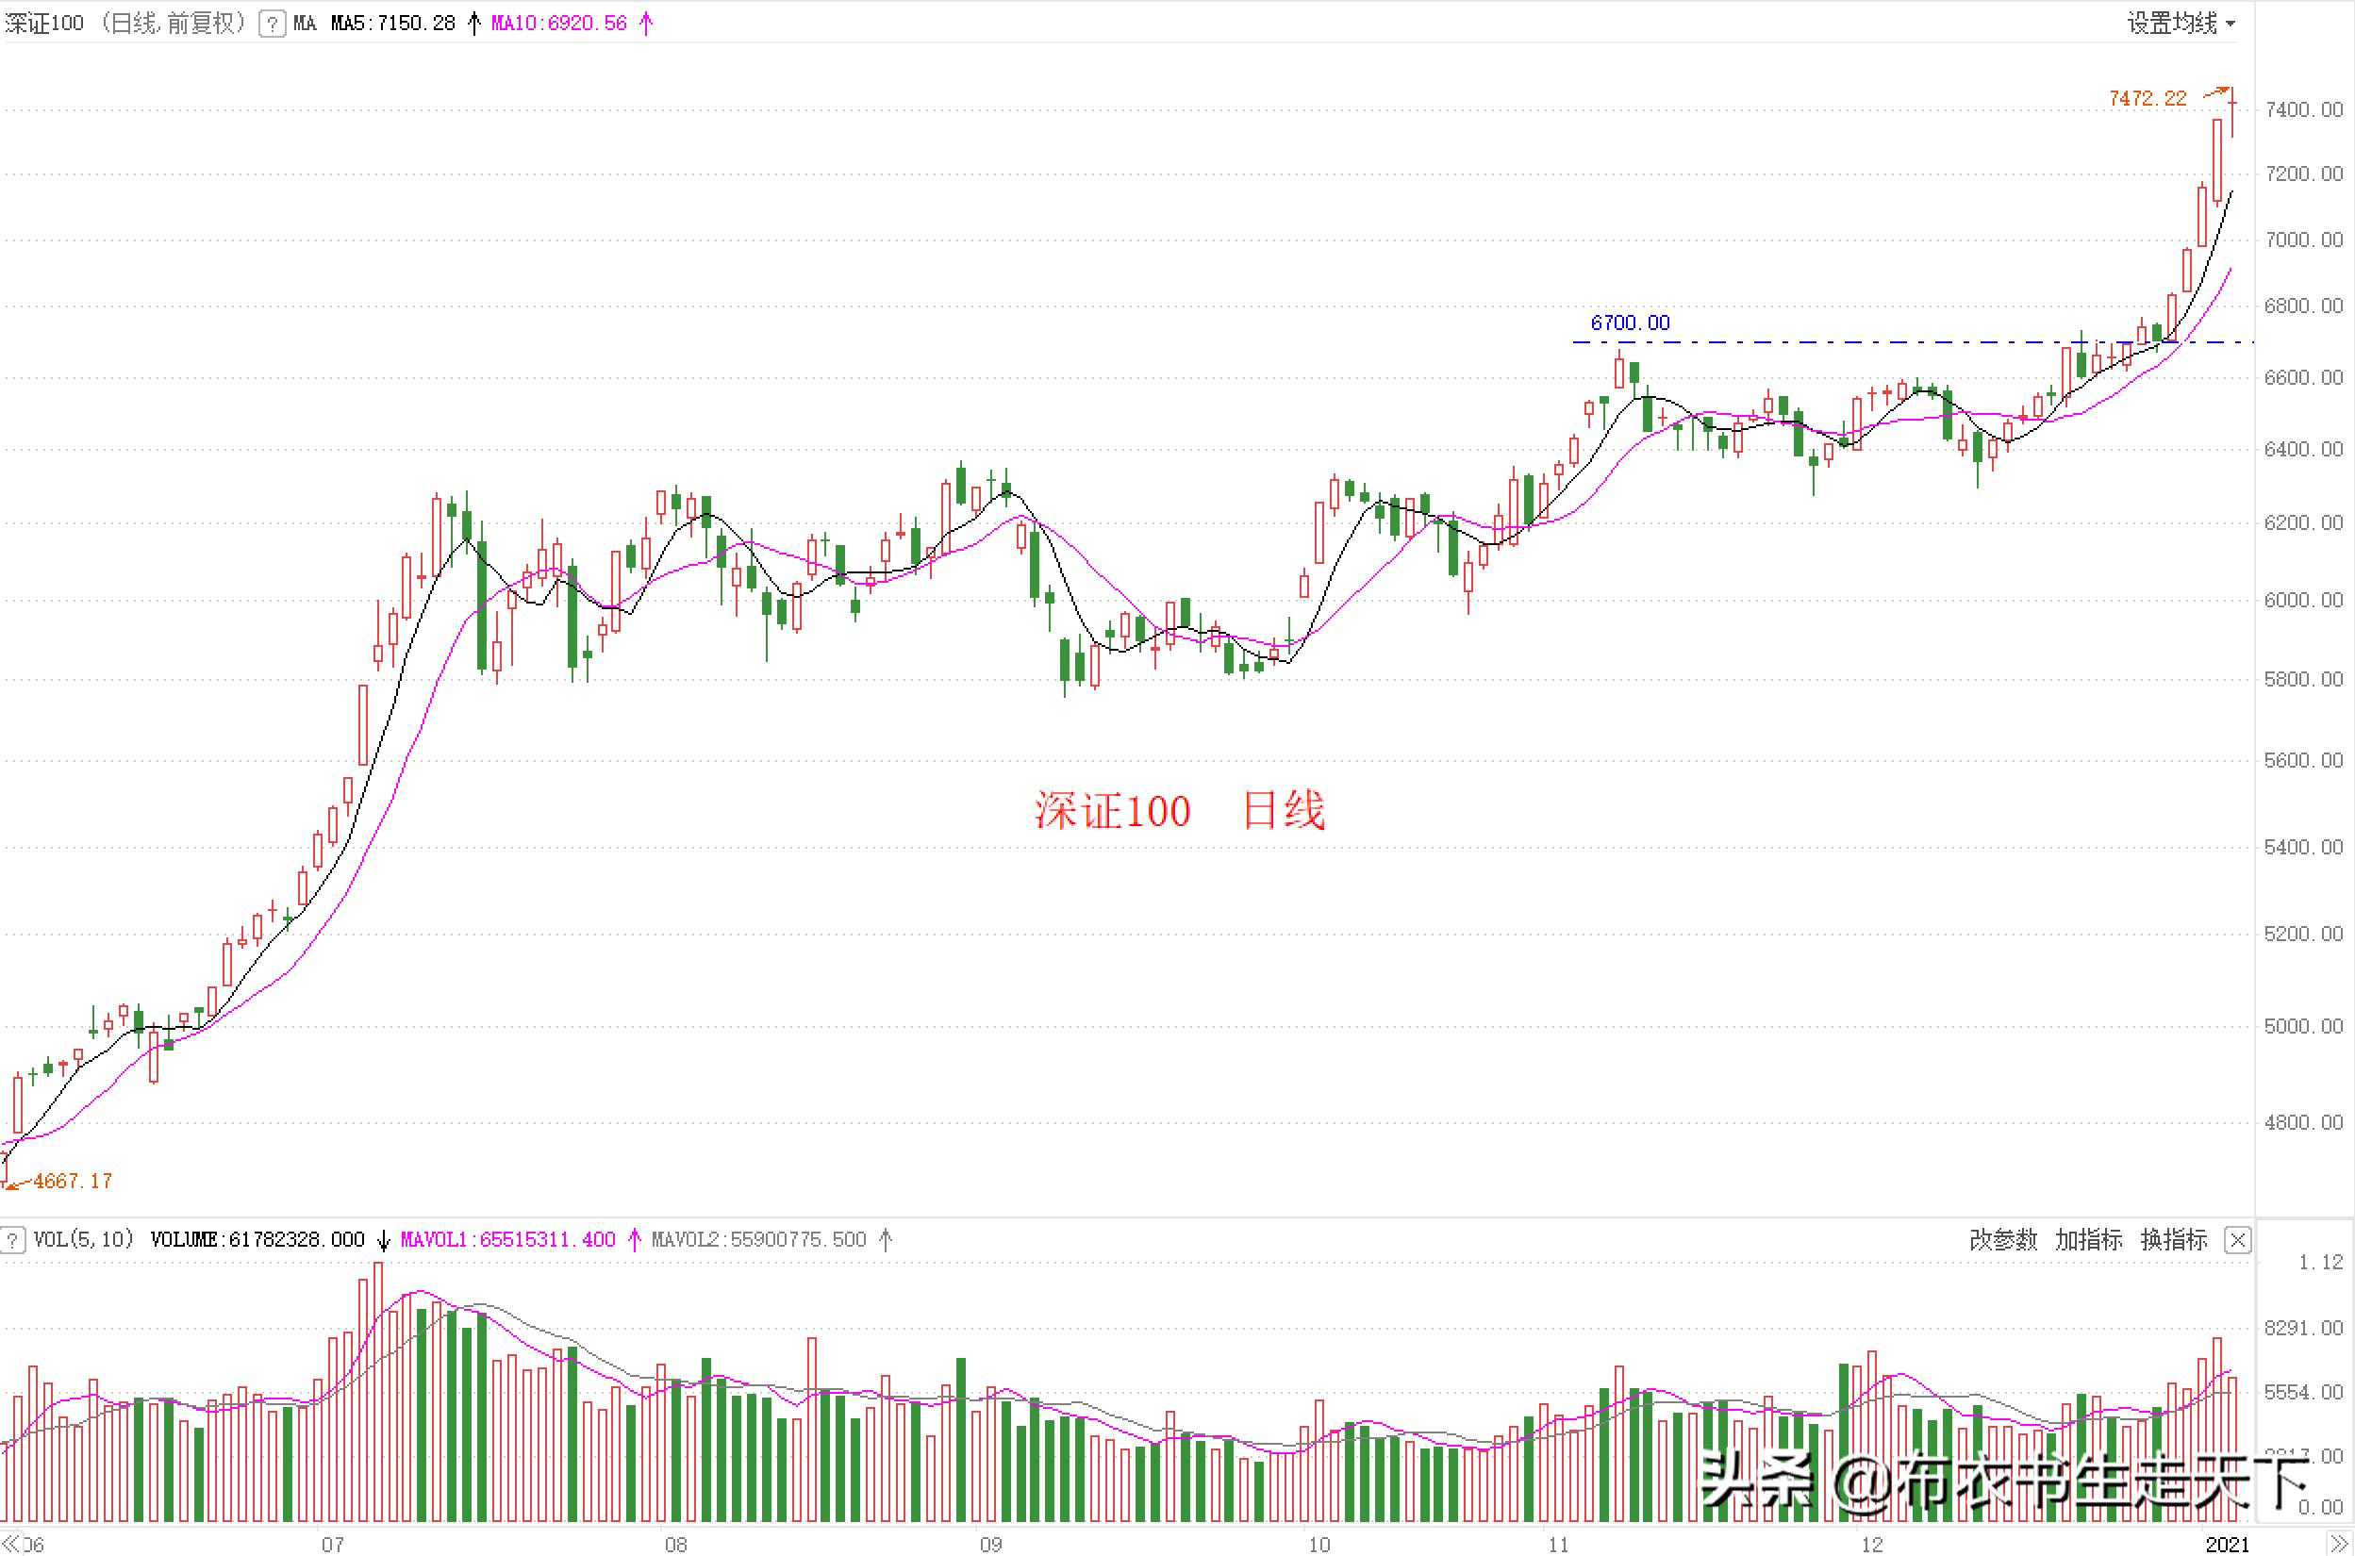The width and height of the screenshot is (2355, 1556).
Task: Open the 设置均线 dropdown menu
Action: (2181, 23)
